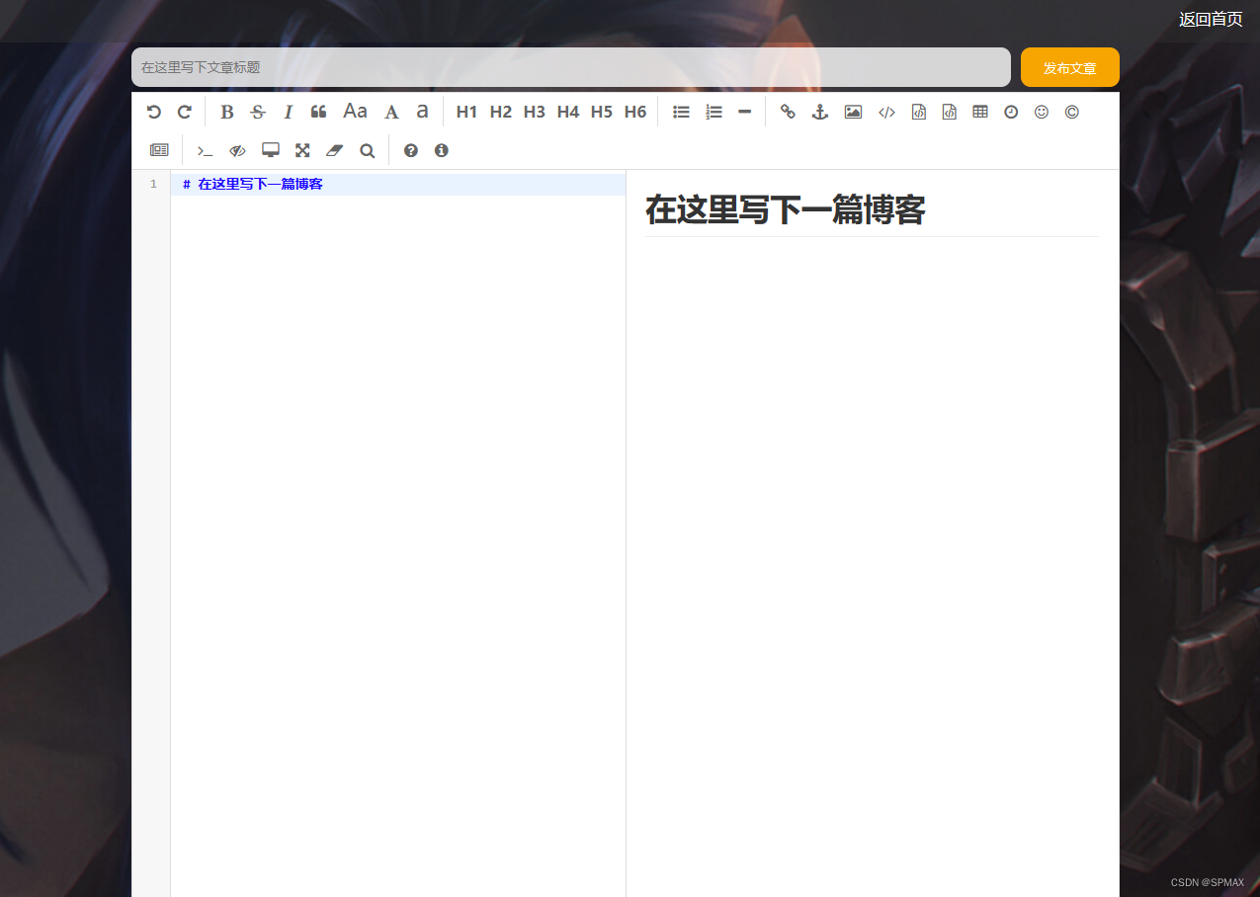Toggle the live preview pane off
Screen dimensions: 1260x897
pyautogui.click(x=237, y=150)
